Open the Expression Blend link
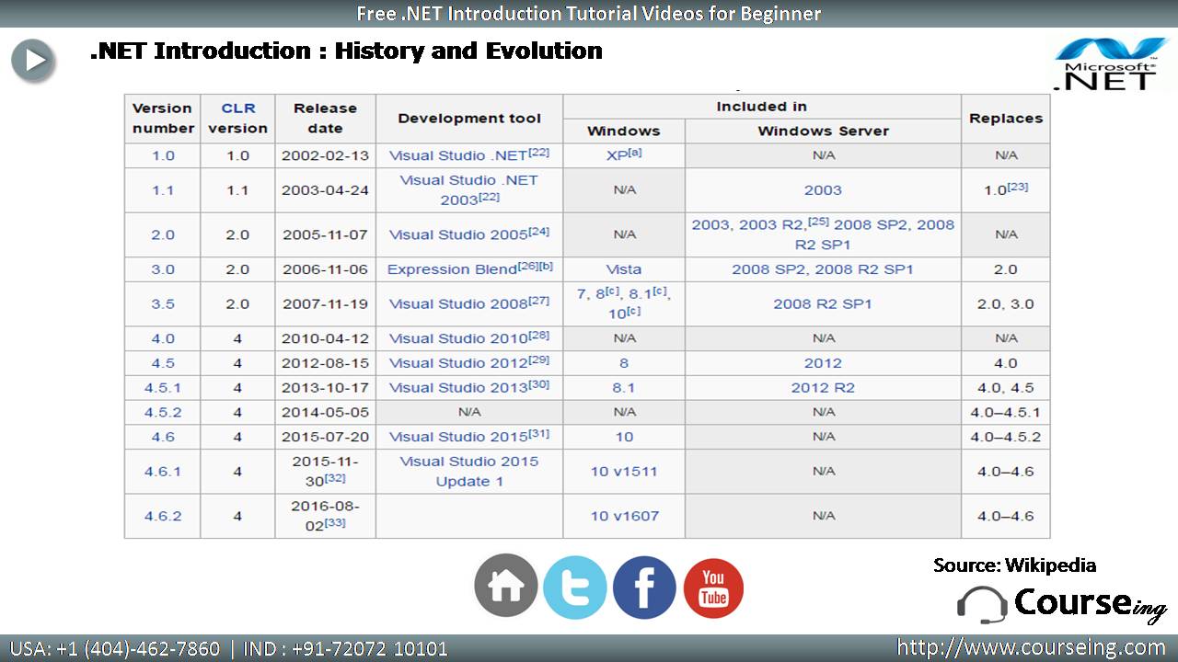Viewport: 1178px width, 662px height. (452, 269)
